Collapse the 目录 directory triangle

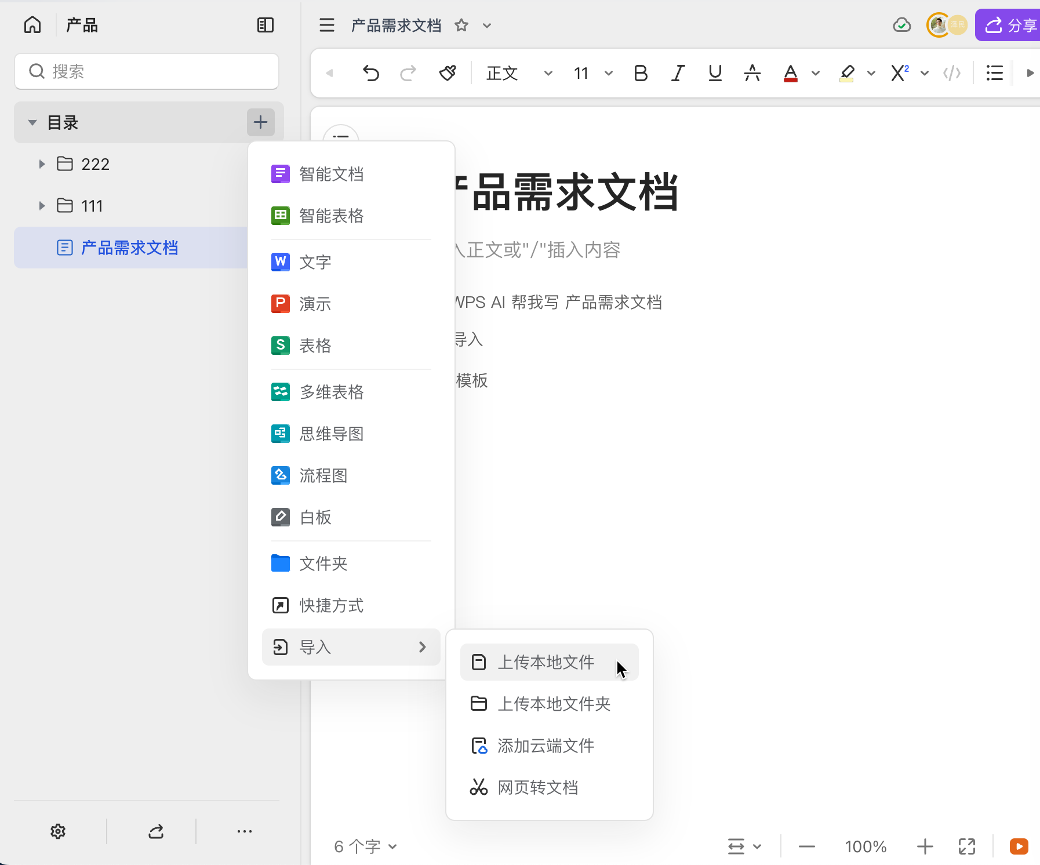(x=32, y=122)
